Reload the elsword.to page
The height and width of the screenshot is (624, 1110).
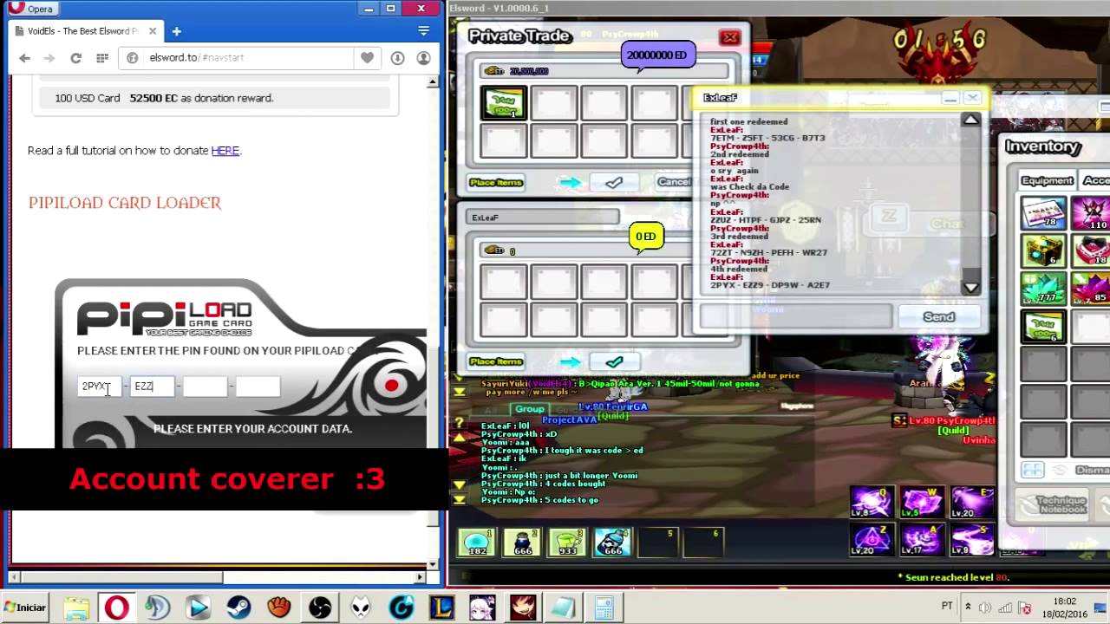(x=75, y=58)
